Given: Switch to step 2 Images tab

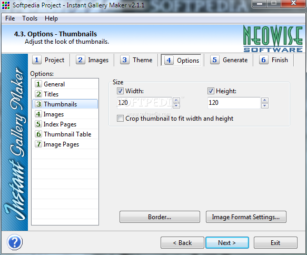Looking at the screenshot, I should (92, 60).
